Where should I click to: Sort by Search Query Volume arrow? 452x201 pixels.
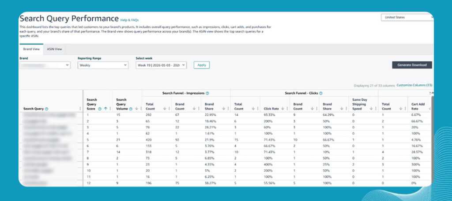(x=136, y=109)
